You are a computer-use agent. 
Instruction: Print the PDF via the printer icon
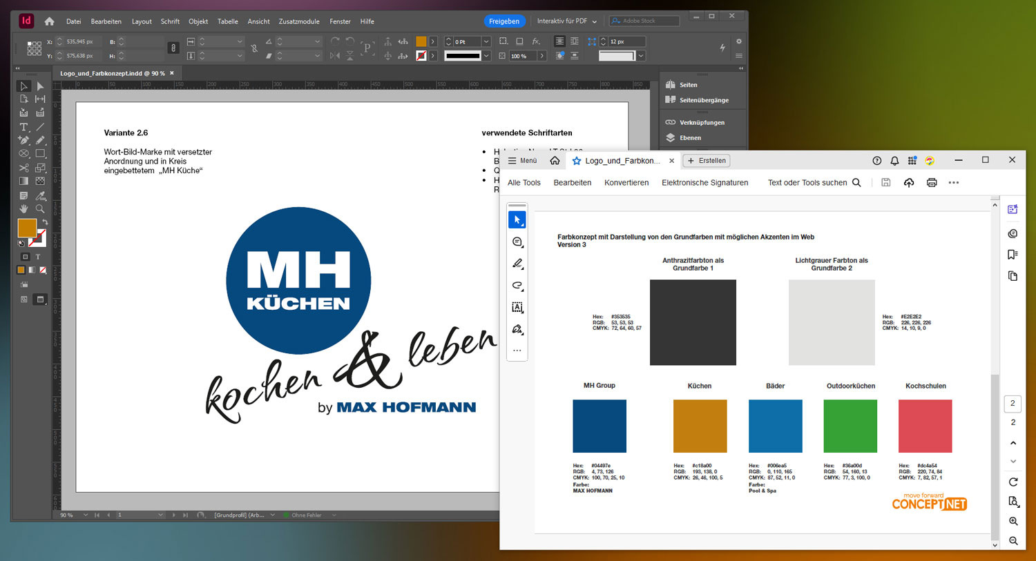click(932, 183)
